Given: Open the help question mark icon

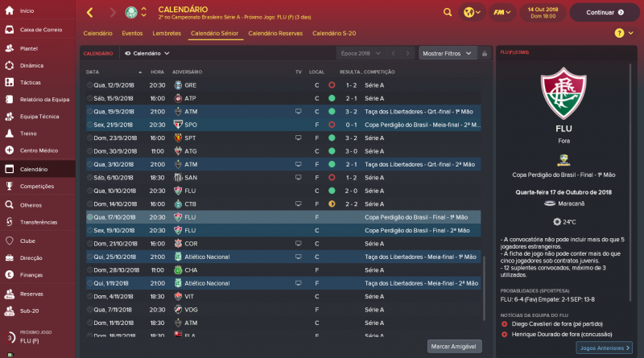Looking at the screenshot, I should click(619, 33).
